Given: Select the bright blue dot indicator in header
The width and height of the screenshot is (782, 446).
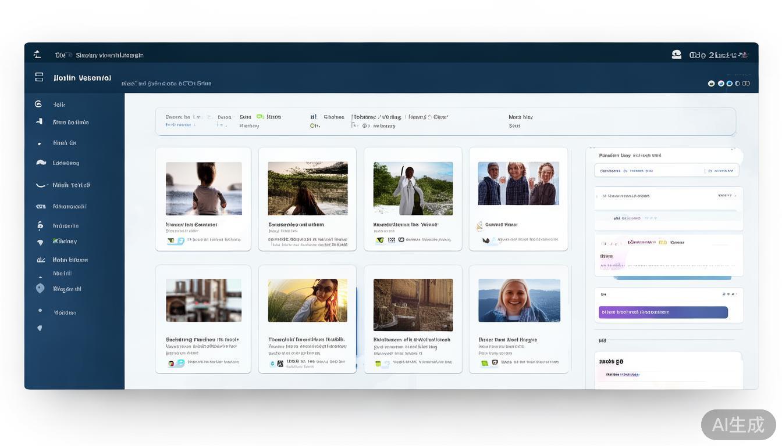Looking at the screenshot, I should pos(729,84).
